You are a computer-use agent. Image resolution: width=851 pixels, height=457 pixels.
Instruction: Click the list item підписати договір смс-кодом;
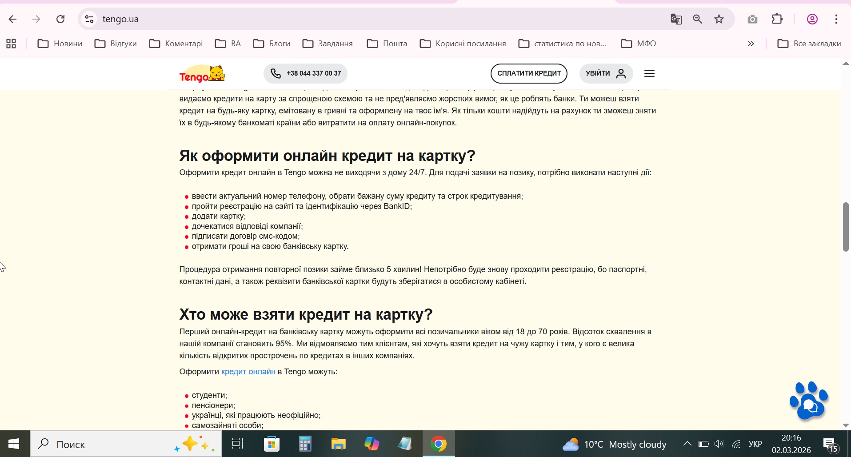246,236
